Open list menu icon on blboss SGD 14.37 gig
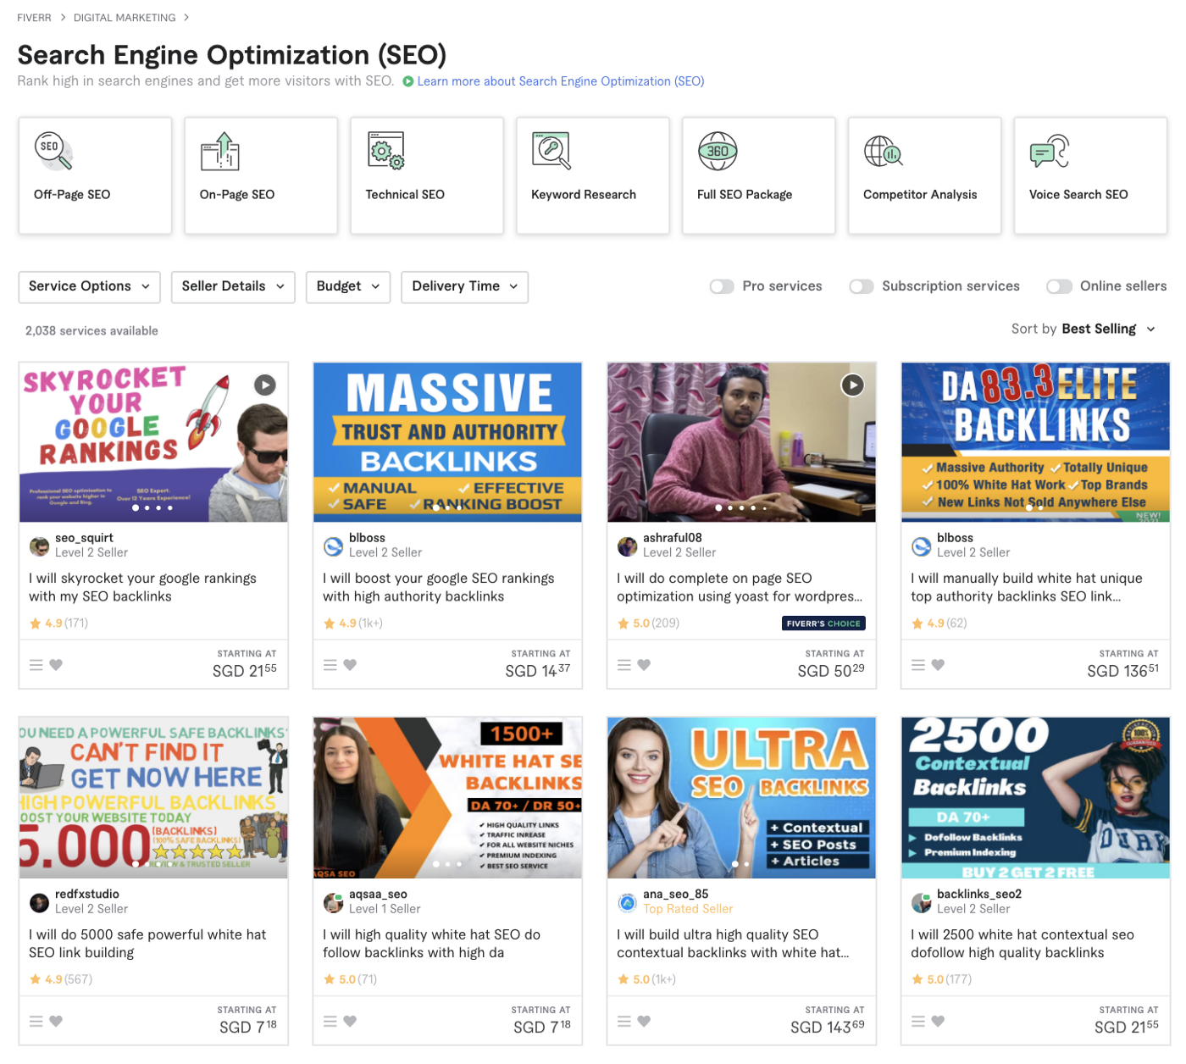The width and height of the screenshot is (1186, 1064). pyautogui.click(x=330, y=665)
